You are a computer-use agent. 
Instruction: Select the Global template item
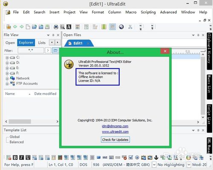click(x=14, y=137)
